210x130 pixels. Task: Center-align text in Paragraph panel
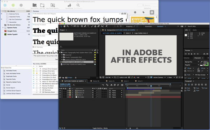click(x=189, y=85)
